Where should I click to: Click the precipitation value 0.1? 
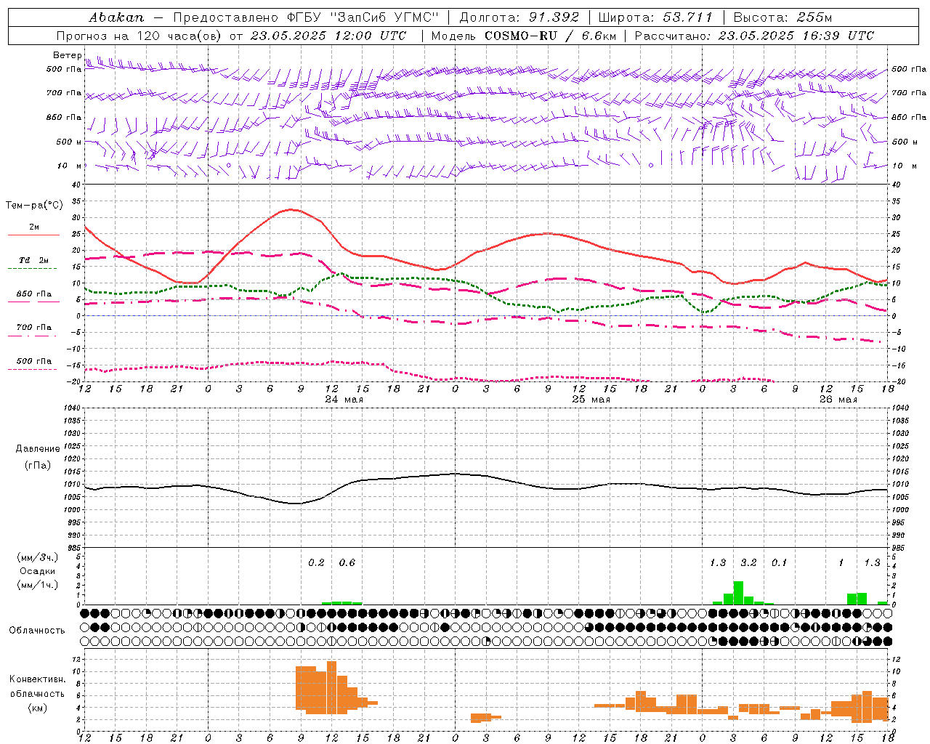tap(780, 562)
